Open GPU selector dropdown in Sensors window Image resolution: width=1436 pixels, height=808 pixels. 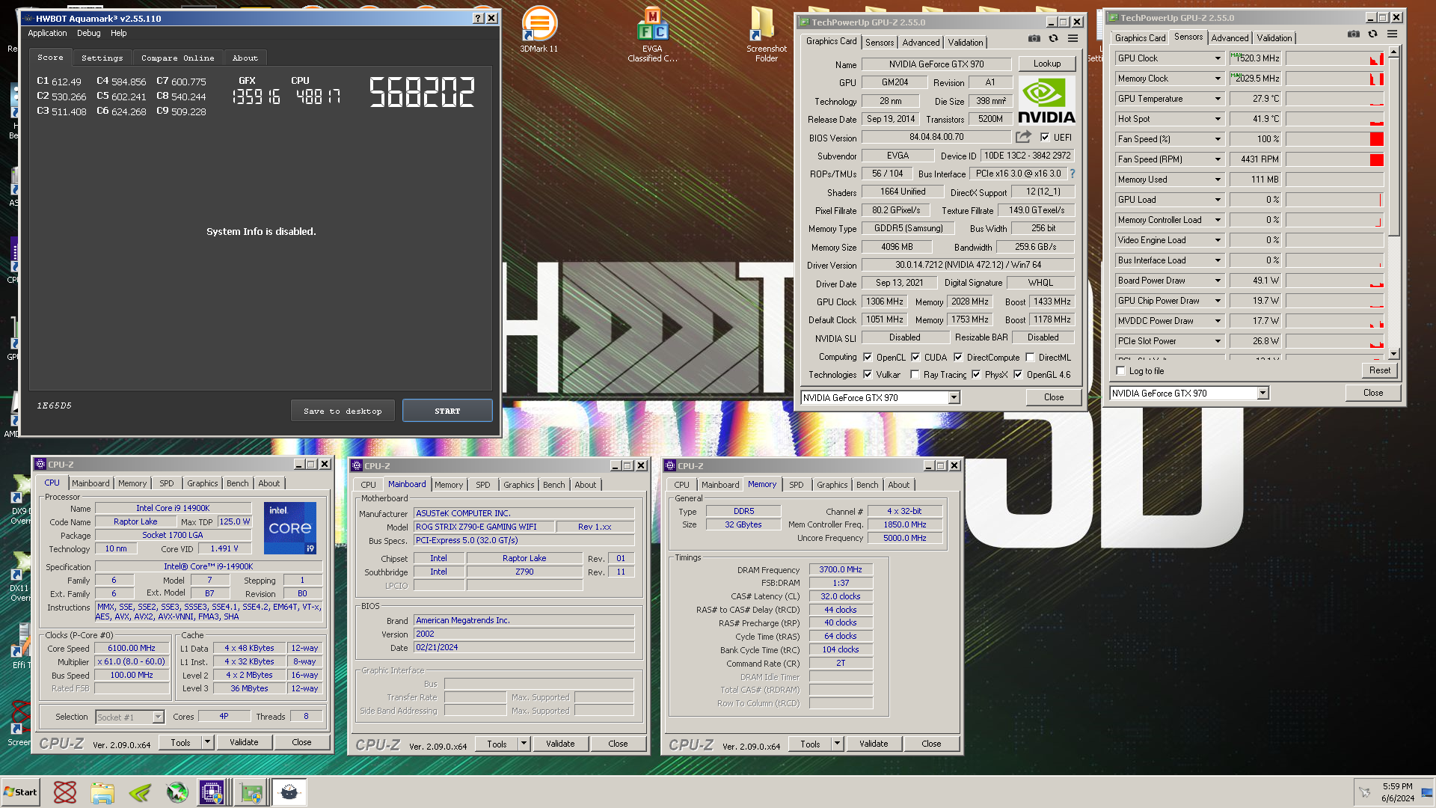(1263, 394)
